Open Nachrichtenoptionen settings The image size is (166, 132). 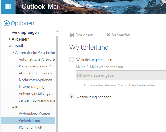35,80
